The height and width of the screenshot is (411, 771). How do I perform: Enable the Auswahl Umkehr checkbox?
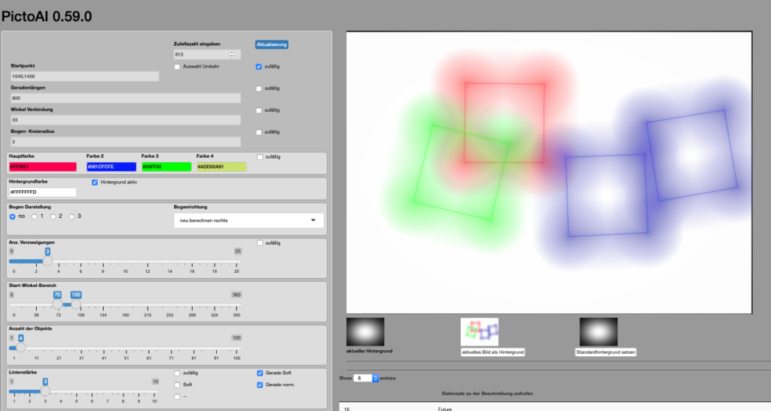177,67
